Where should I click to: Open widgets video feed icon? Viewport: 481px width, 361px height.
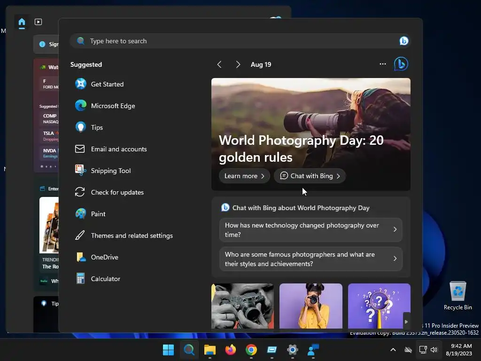[39, 22]
